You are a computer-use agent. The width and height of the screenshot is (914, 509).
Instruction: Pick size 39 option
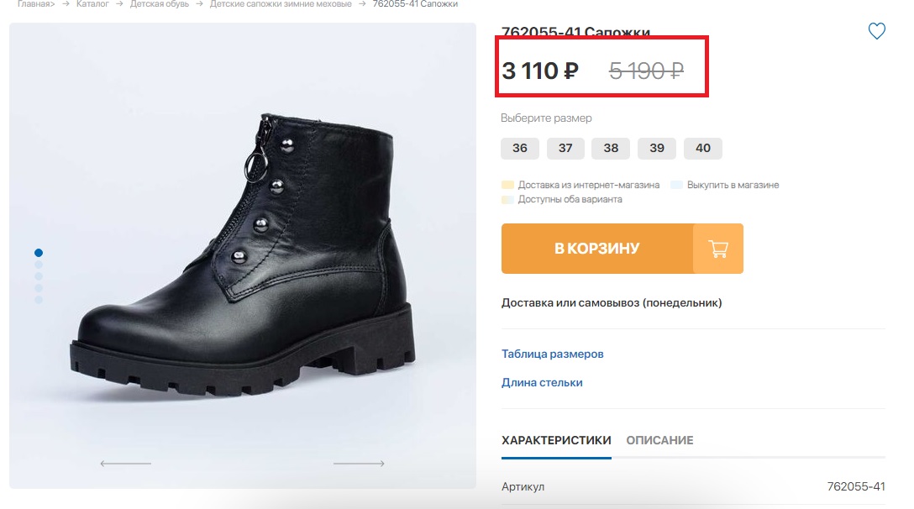click(657, 148)
